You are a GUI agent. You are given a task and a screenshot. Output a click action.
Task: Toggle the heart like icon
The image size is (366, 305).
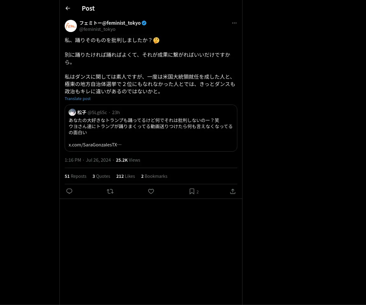click(x=151, y=191)
